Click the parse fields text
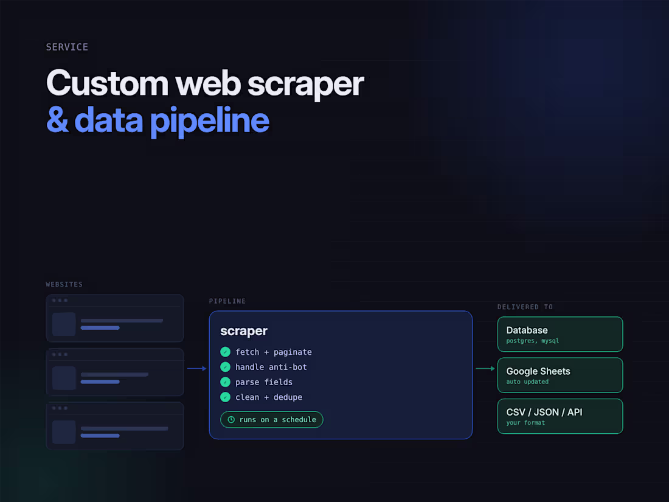Viewport: 669px width, 502px height. tap(264, 382)
